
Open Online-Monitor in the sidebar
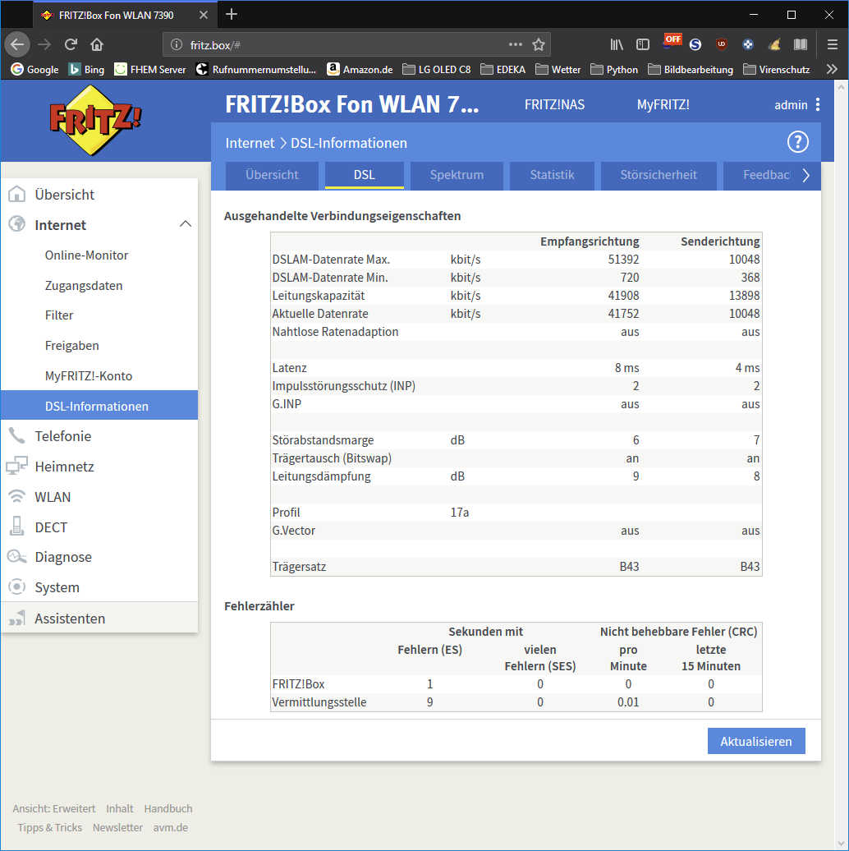pos(86,255)
